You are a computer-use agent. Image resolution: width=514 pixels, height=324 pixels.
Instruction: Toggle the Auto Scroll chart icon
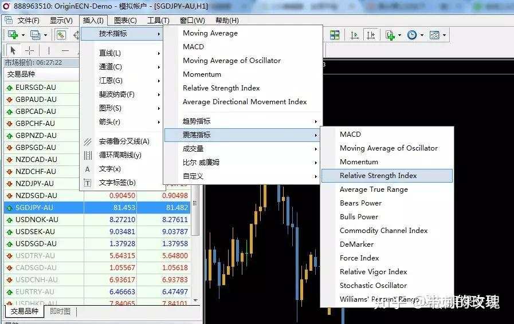coord(354,35)
